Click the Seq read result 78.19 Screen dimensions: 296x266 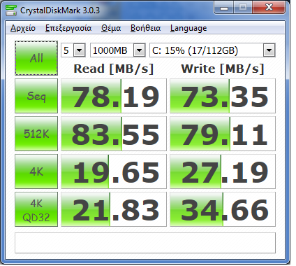tap(114, 96)
